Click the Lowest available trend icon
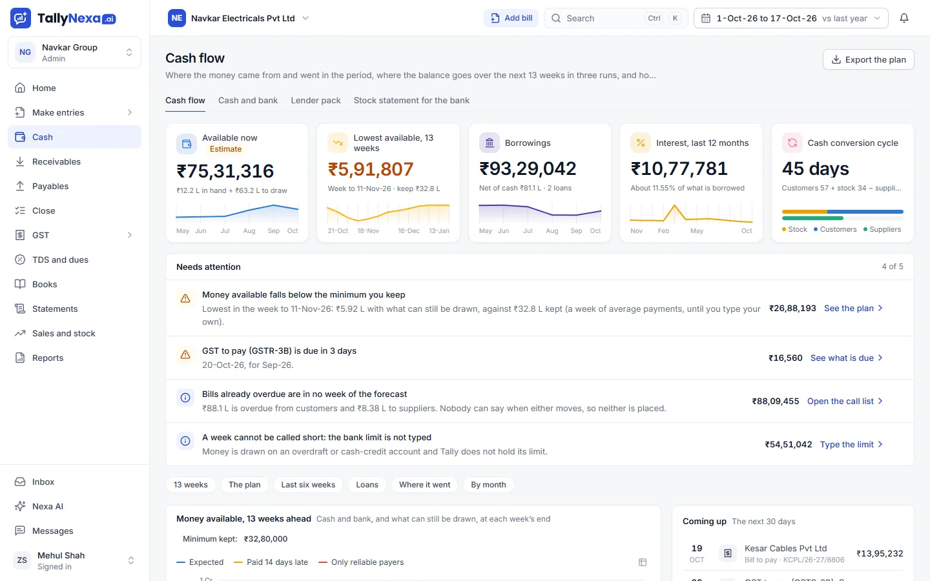930x581 pixels. coord(338,143)
